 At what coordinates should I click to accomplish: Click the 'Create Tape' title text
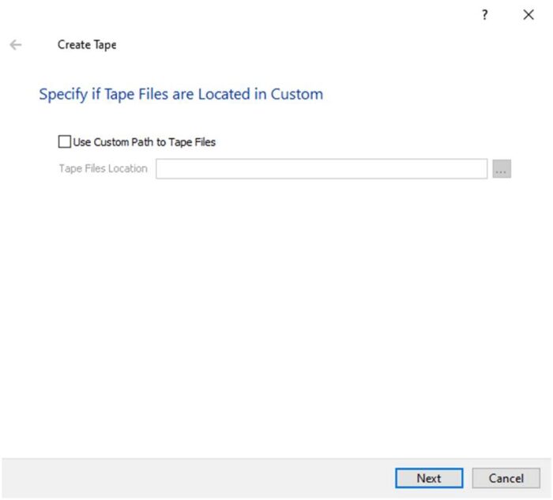point(87,45)
